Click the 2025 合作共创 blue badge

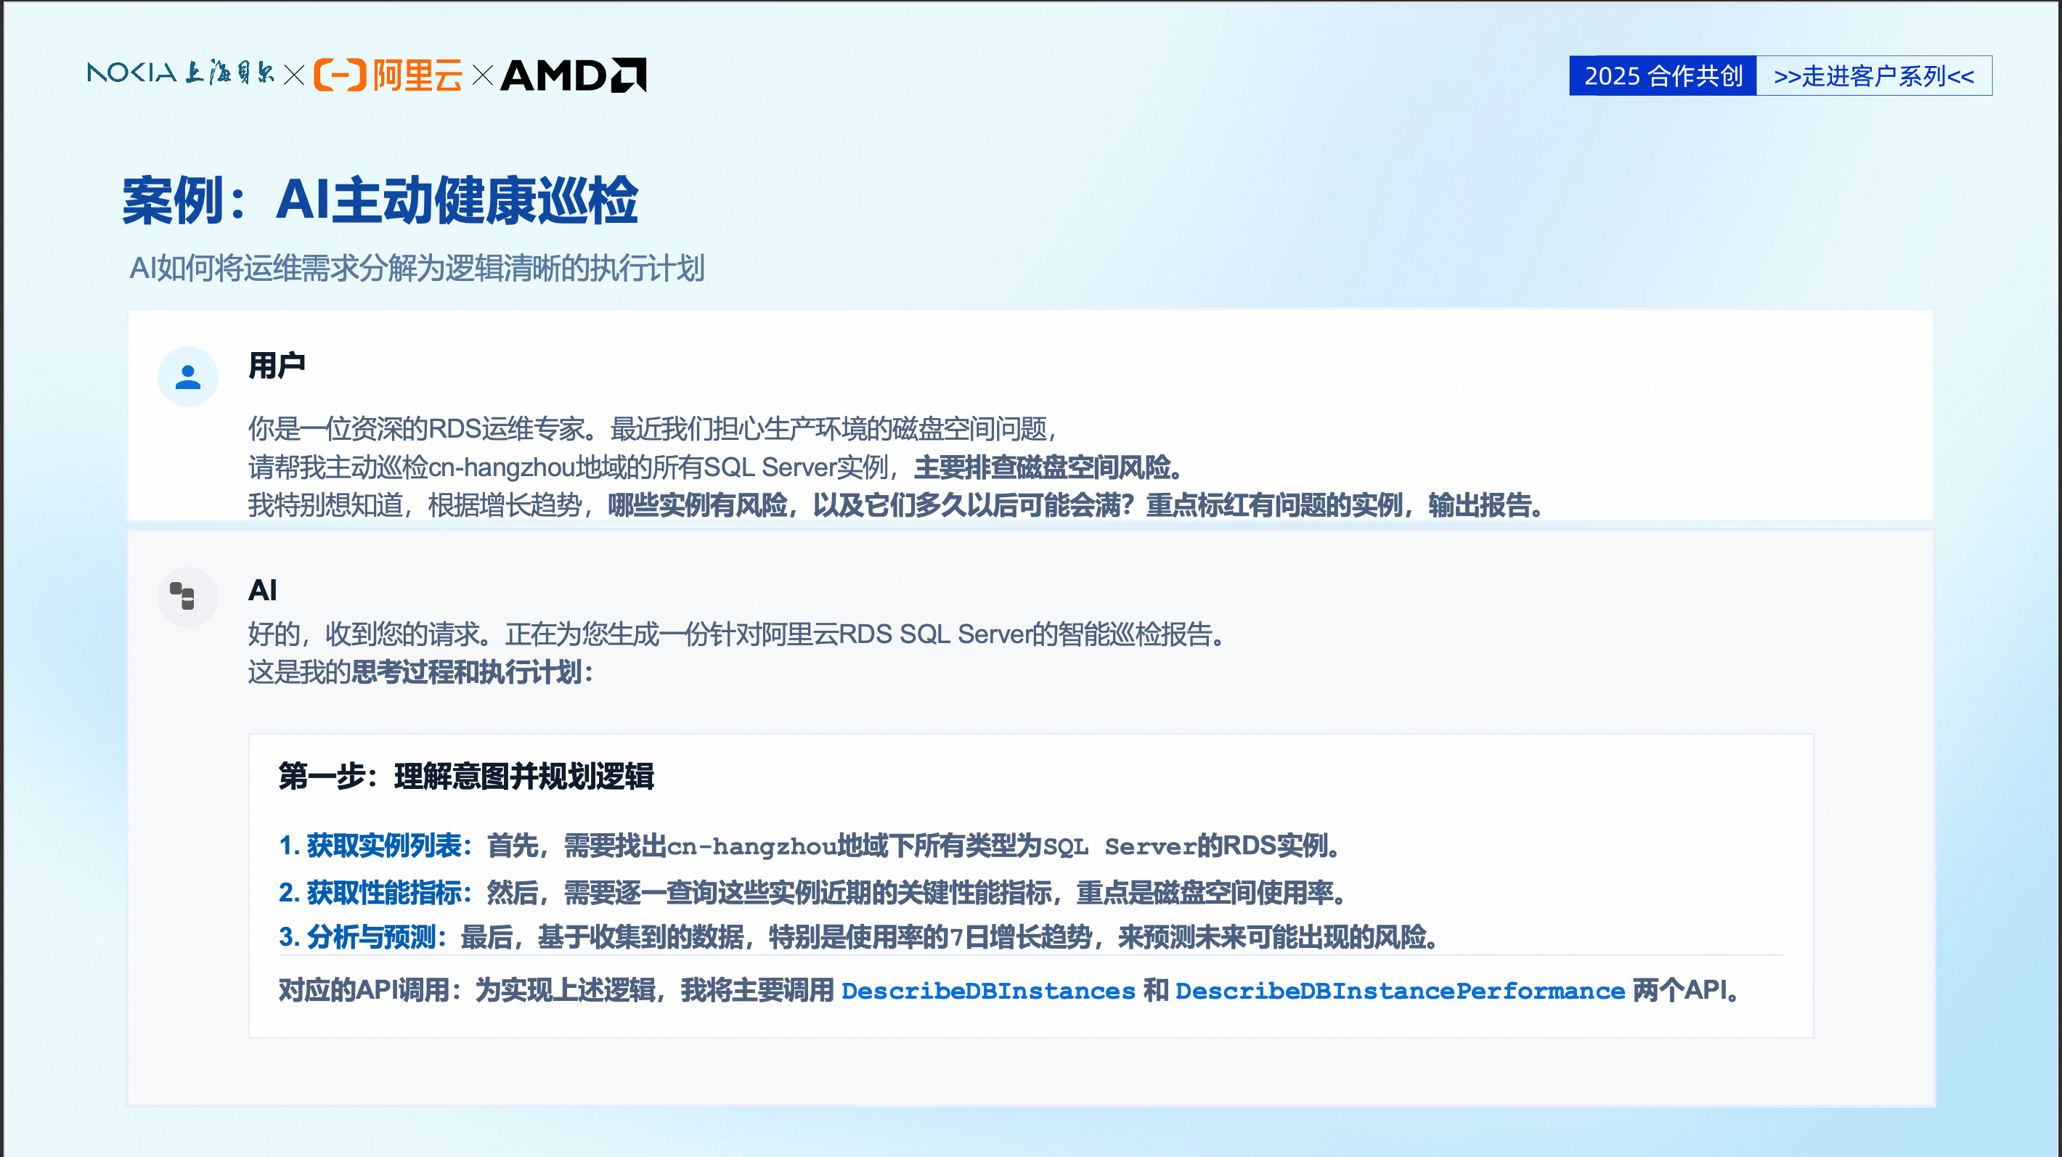click(x=1663, y=76)
